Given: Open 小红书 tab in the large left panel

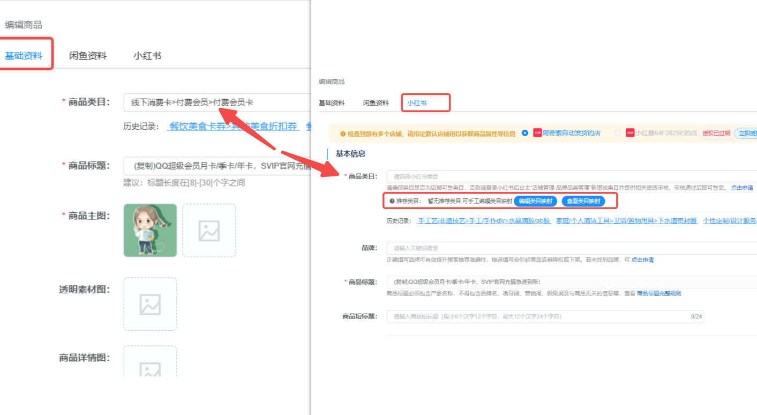Looking at the screenshot, I should 147,55.
